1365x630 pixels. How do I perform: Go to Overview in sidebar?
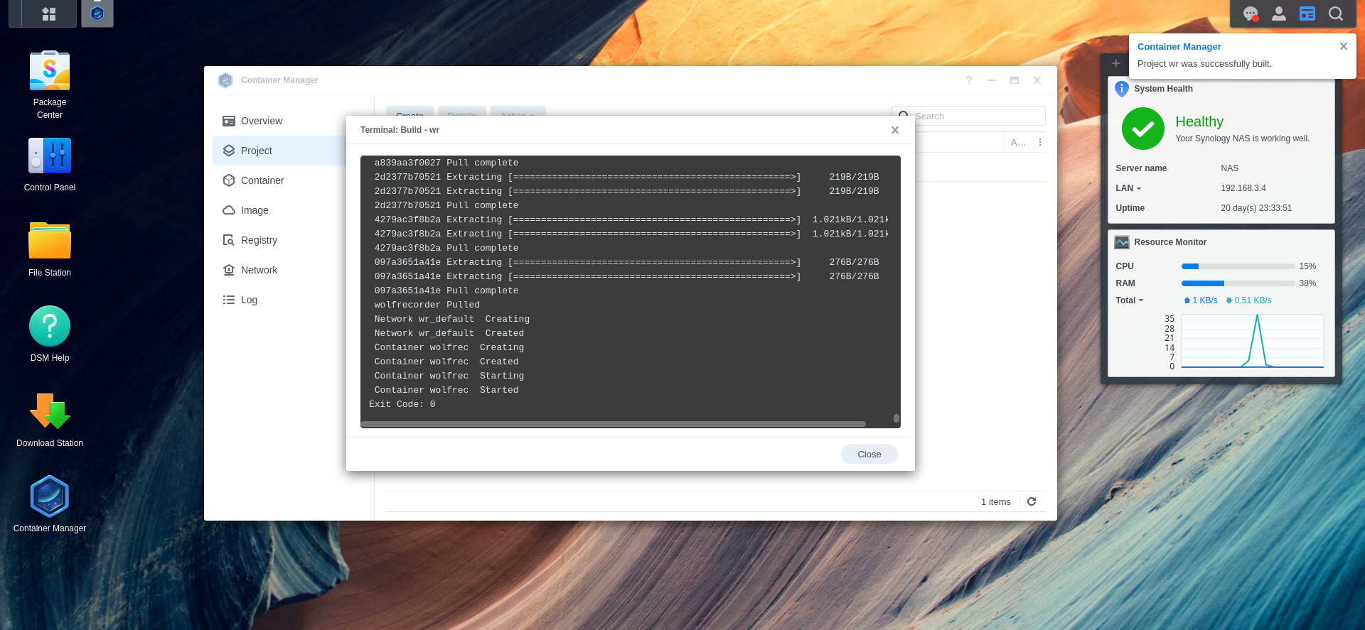(x=261, y=121)
